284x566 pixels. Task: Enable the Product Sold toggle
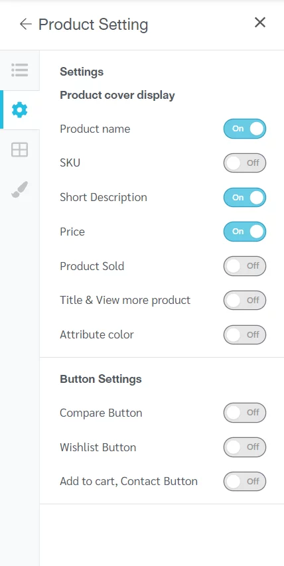pos(245,266)
